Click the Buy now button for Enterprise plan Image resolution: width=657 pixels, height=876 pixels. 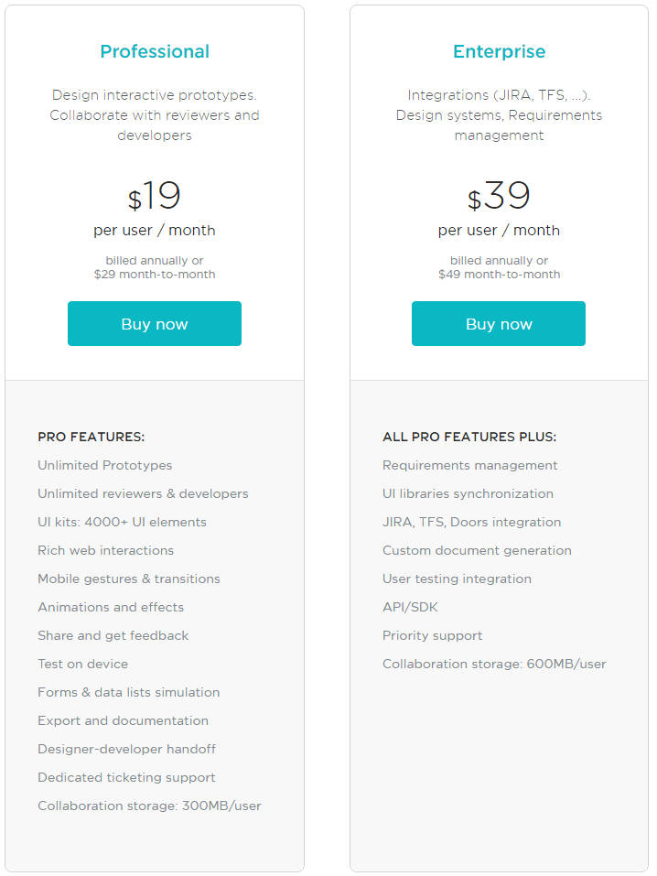(498, 323)
